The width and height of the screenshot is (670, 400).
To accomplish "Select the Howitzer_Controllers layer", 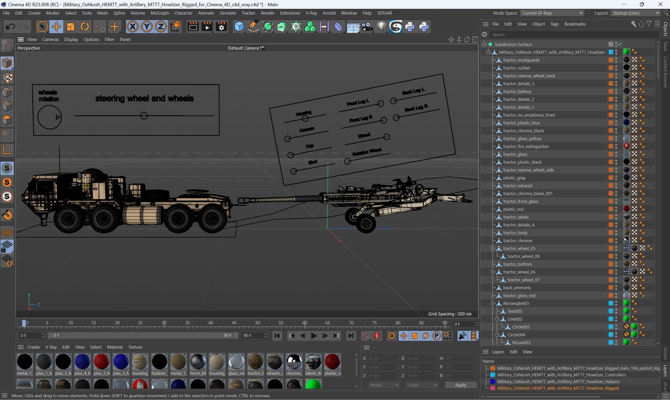I will click(561, 375).
